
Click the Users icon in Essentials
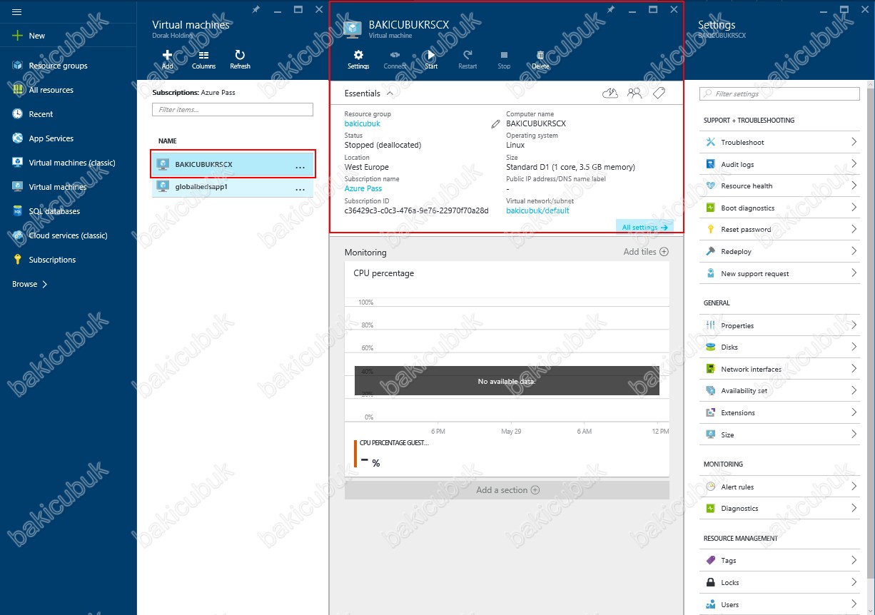click(634, 93)
